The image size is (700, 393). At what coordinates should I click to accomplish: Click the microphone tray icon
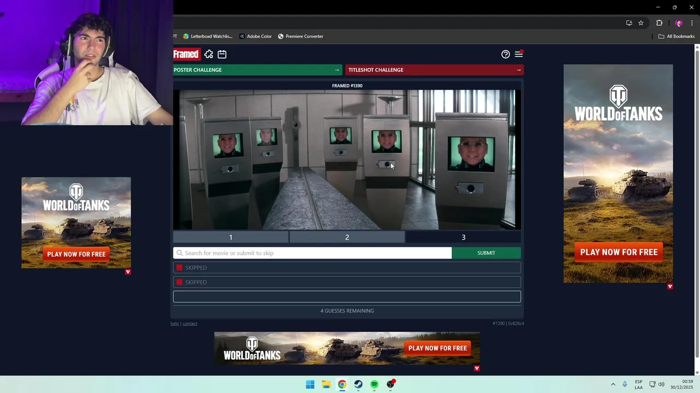(625, 384)
